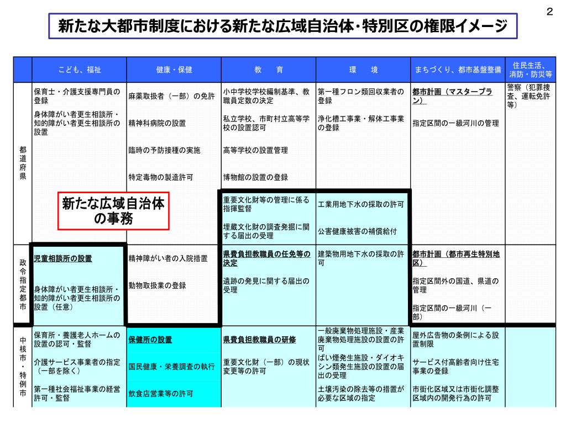Click 精神障がい者の入院措置 text
This screenshot has width=566, height=424.
pos(168,258)
